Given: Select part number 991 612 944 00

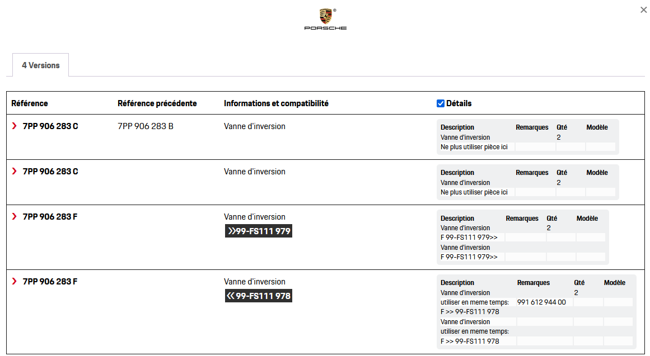Looking at the screenshot, I should click(x=541, y=302).
